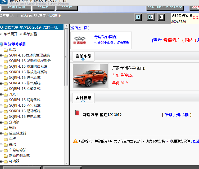Viewport: 199px width, 169px height.
Task: Select SQRF4J16 充电系统 in the tree
Action: click(x=25, y=117)
